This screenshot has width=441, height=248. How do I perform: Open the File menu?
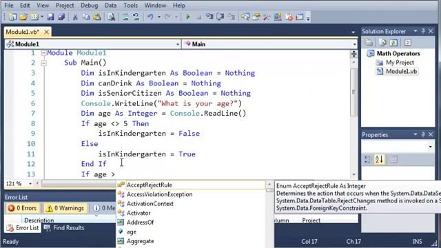(x=9, y=6)
